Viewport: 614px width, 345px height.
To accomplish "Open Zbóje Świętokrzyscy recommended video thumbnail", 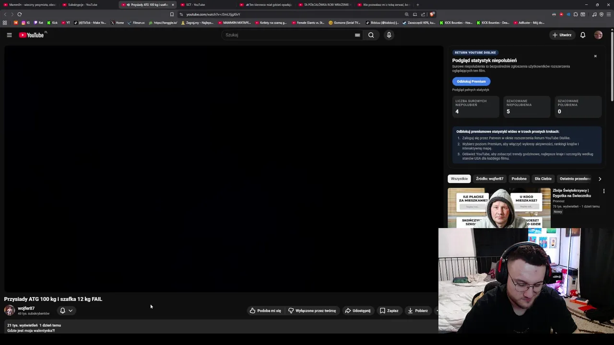I will click(x=499, y=208).
